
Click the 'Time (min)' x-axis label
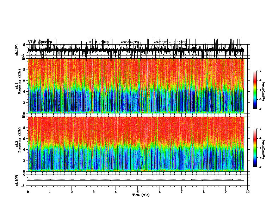pyautogui.click(x=141, y=195)
